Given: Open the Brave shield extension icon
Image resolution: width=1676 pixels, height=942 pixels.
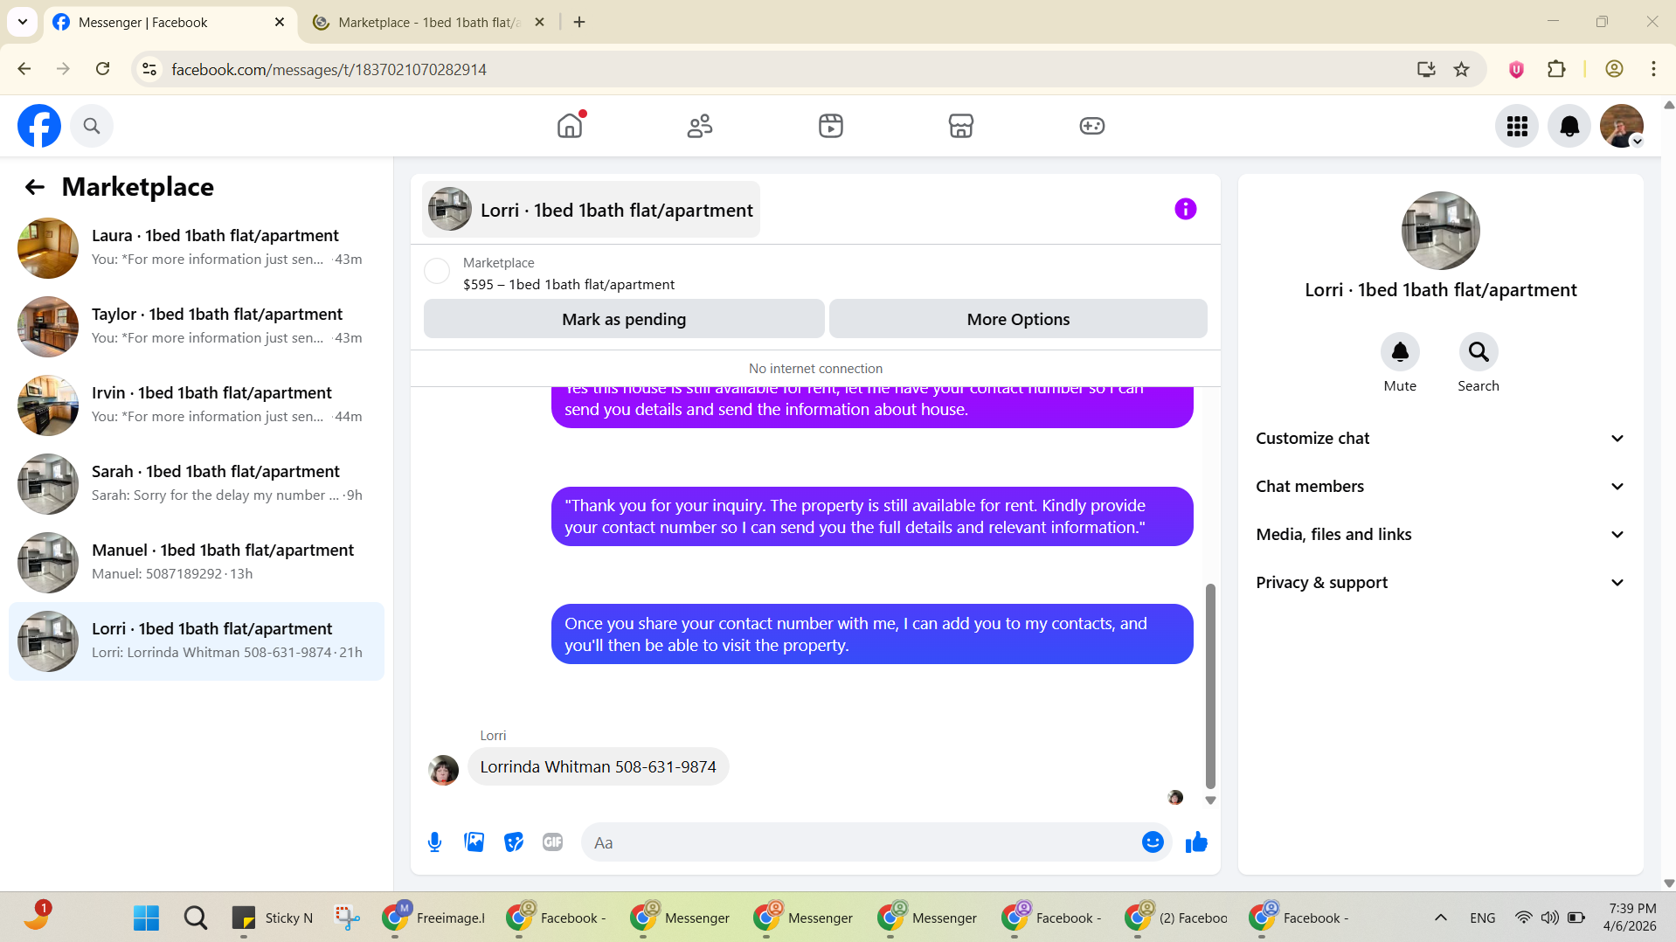Looking at the screenshot, I should (1516, 69).
